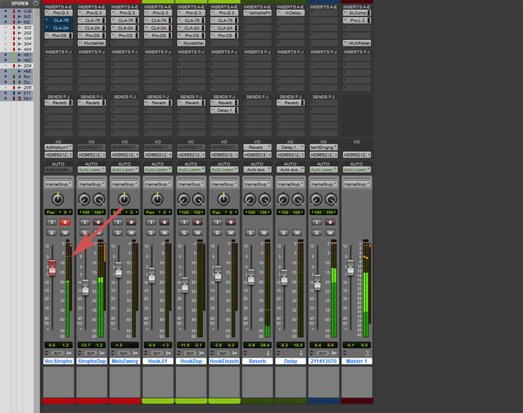Select the H01 track in Spuren list
Screen dimensions: 523x413
click(27, 54)
